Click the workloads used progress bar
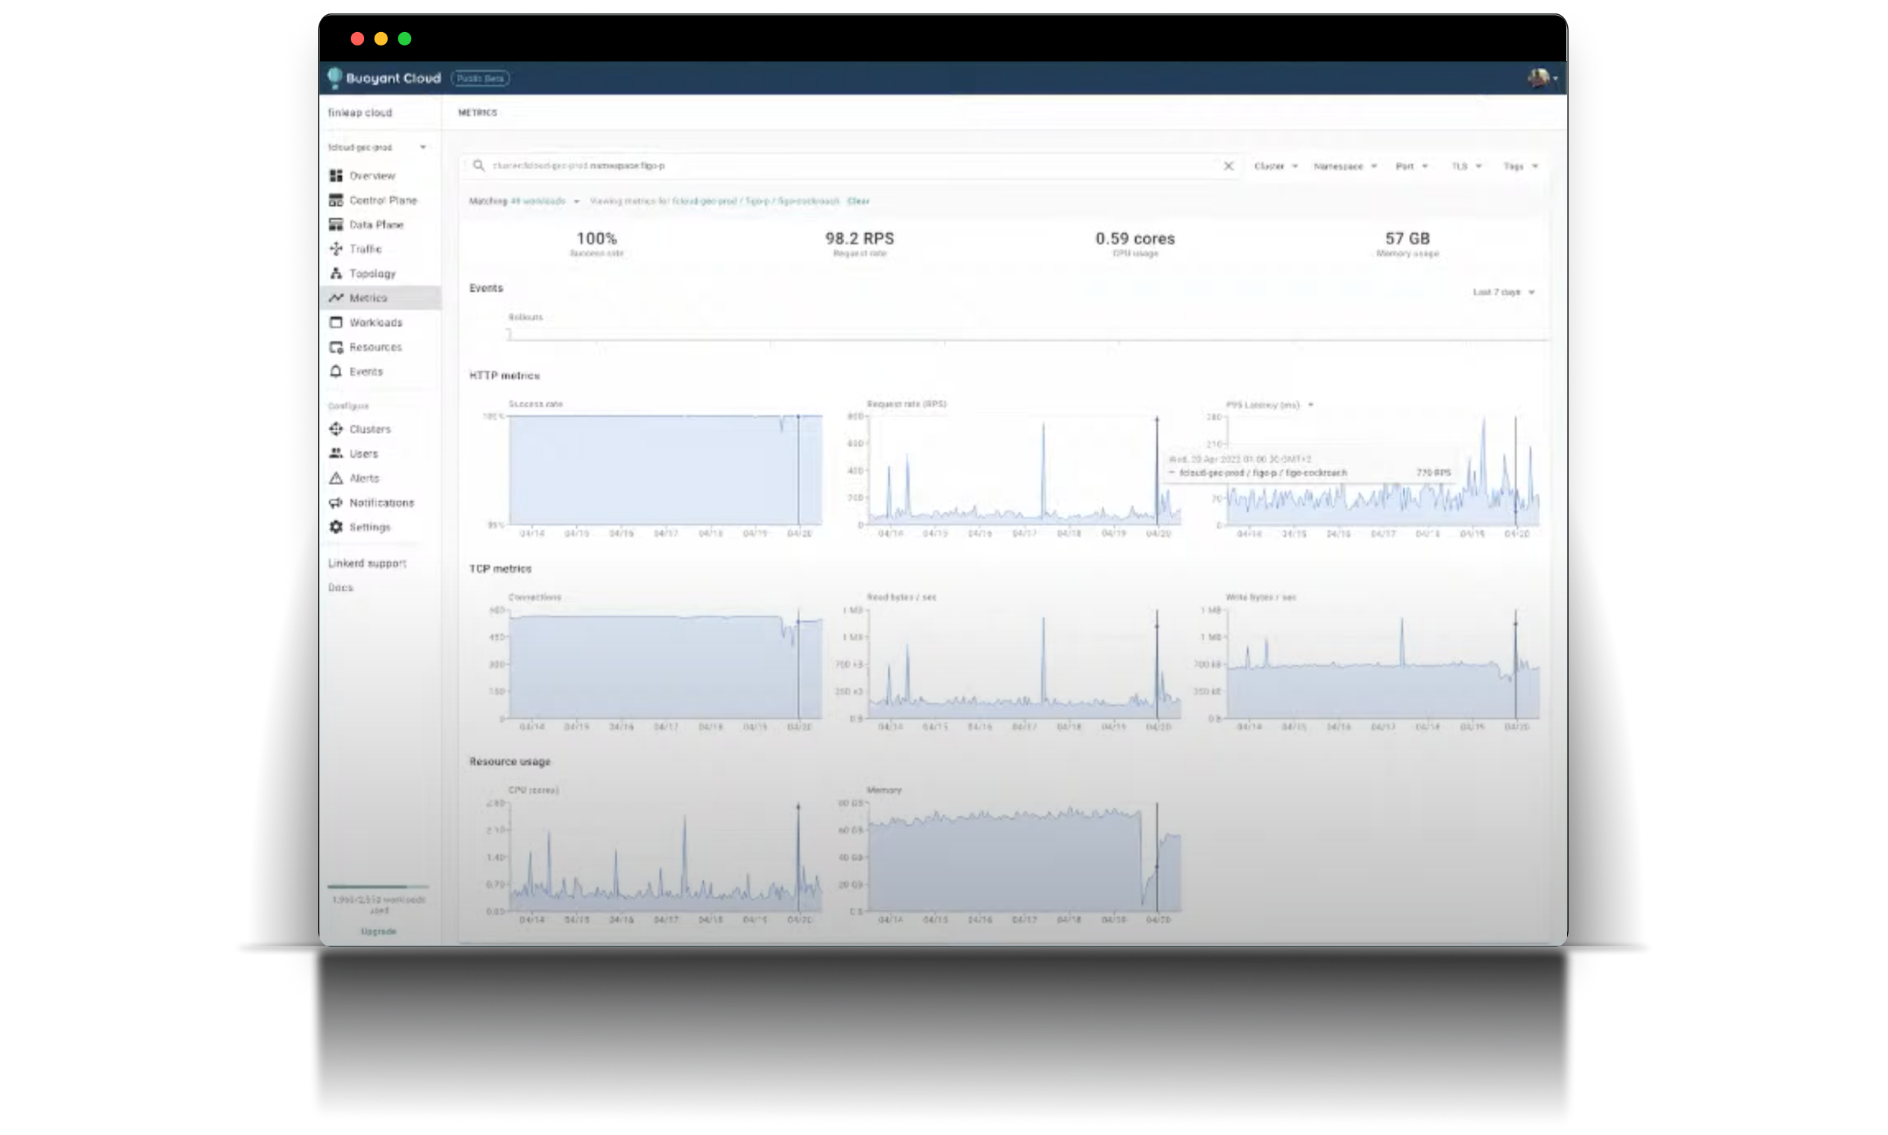 378,887
